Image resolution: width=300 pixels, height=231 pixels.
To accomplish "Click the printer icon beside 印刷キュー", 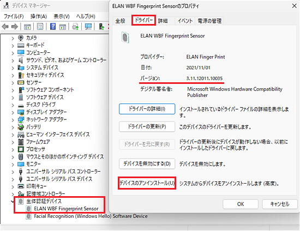I will (x=21, y=186).
